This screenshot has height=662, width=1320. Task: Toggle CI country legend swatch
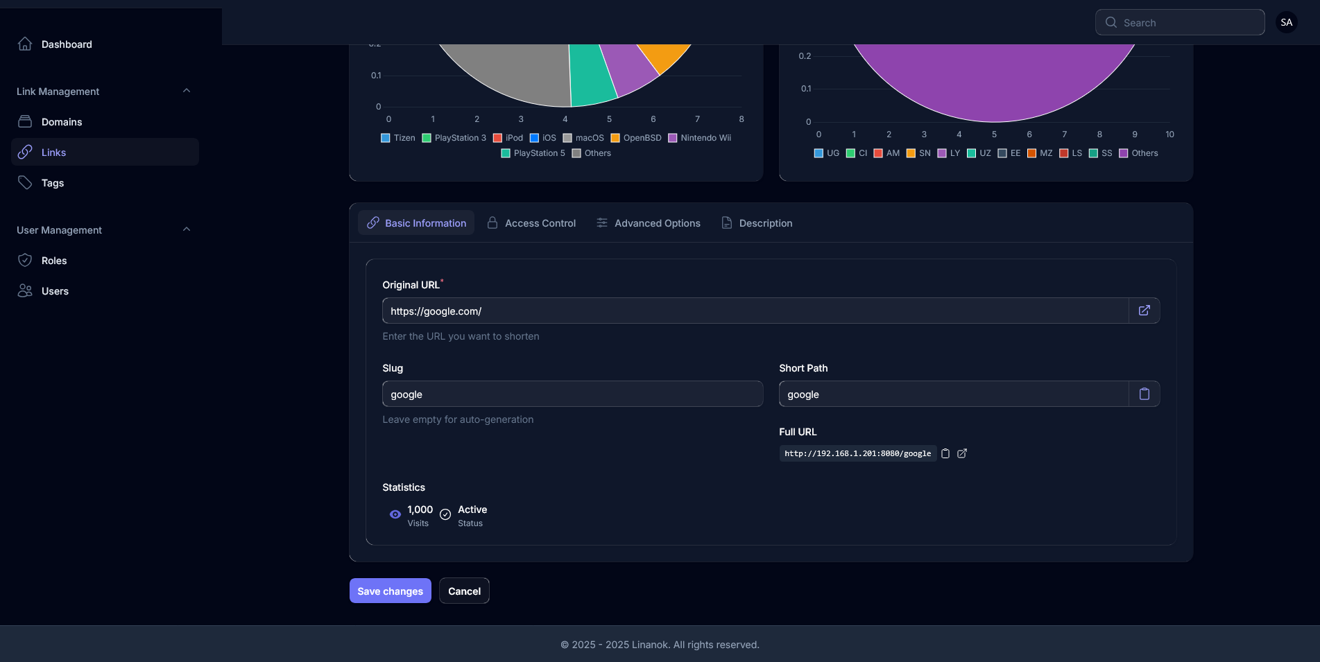pyautogui.click(x=850, y=153)
